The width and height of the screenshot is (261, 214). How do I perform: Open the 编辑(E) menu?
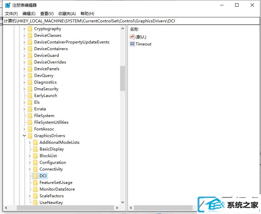point(29,14)
